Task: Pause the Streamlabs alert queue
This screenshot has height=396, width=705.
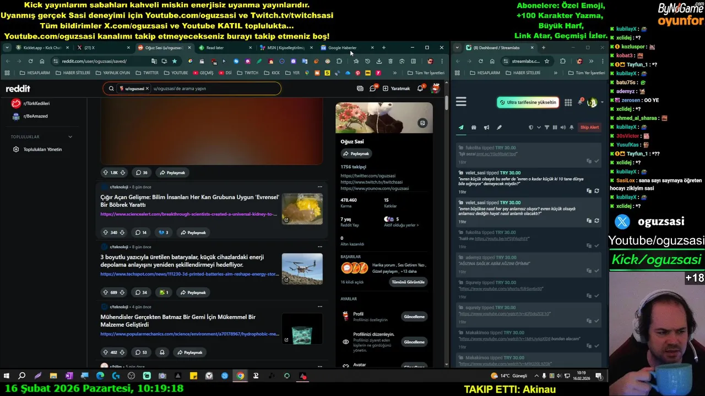Action: (x=555, y=127)
